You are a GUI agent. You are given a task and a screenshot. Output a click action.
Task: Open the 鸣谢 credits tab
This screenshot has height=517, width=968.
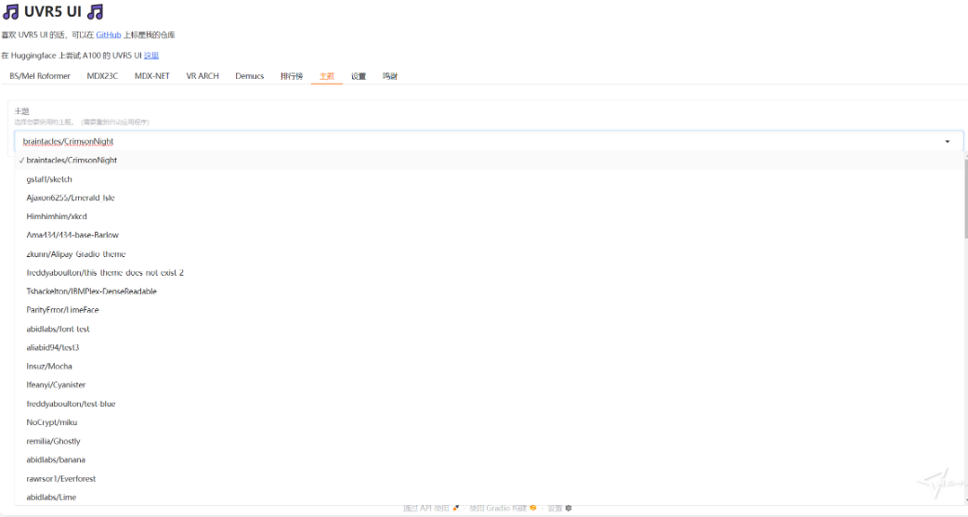click(x=389, y=76)
